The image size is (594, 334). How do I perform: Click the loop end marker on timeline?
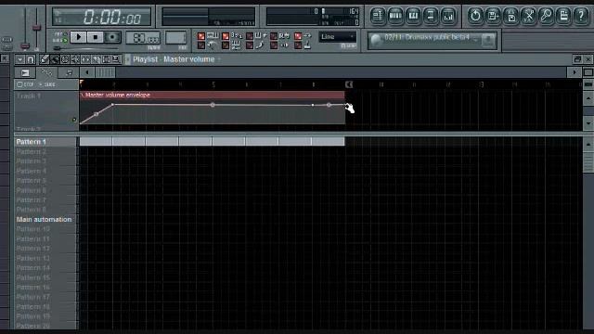click(x=349, y=84)
